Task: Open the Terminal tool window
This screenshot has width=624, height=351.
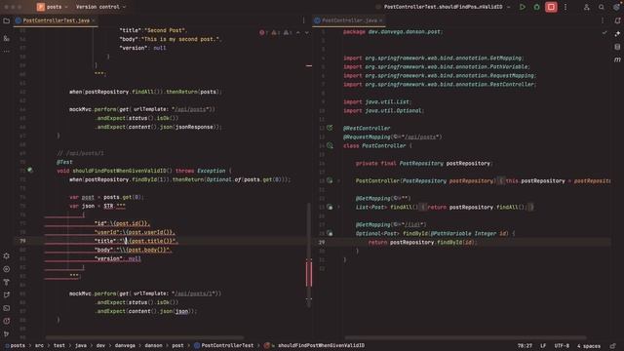Action: click(x=7, y=308)
